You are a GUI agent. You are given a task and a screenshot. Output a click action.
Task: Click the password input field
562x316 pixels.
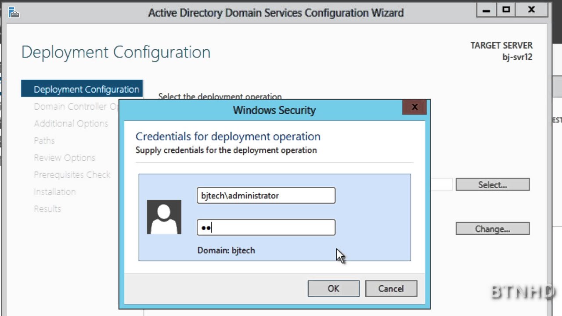click(266, 227)
